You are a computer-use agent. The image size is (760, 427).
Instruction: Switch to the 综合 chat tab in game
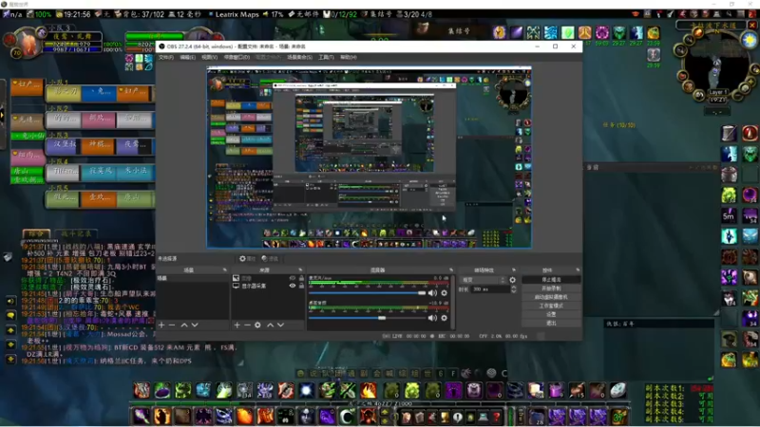click(x=36, y=233)
